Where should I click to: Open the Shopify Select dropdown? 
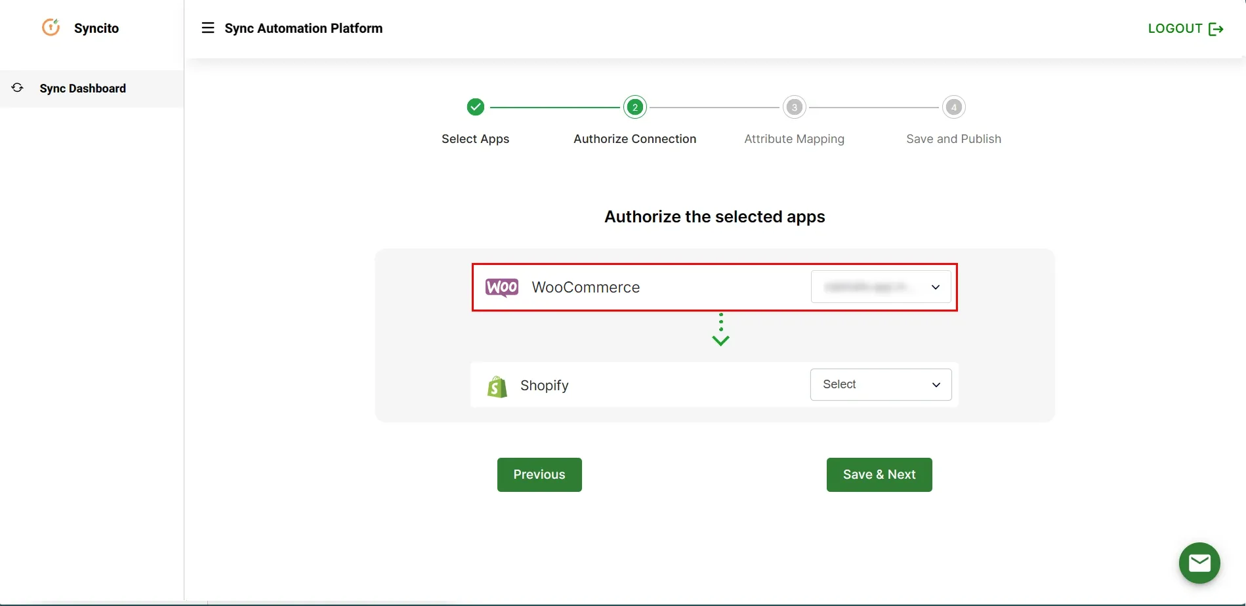point(881,384)
